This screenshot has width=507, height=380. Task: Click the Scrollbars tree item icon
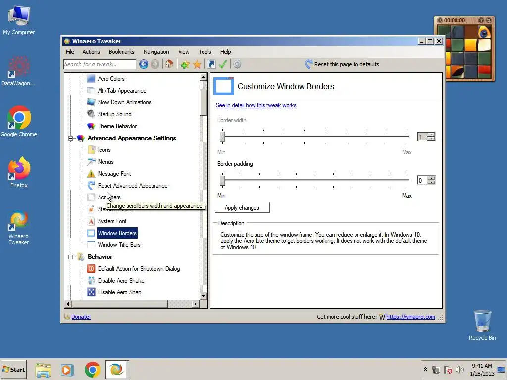click(x=91, y=197)
